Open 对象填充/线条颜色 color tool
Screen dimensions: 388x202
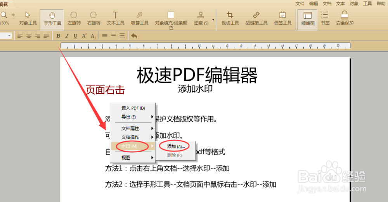171,20
